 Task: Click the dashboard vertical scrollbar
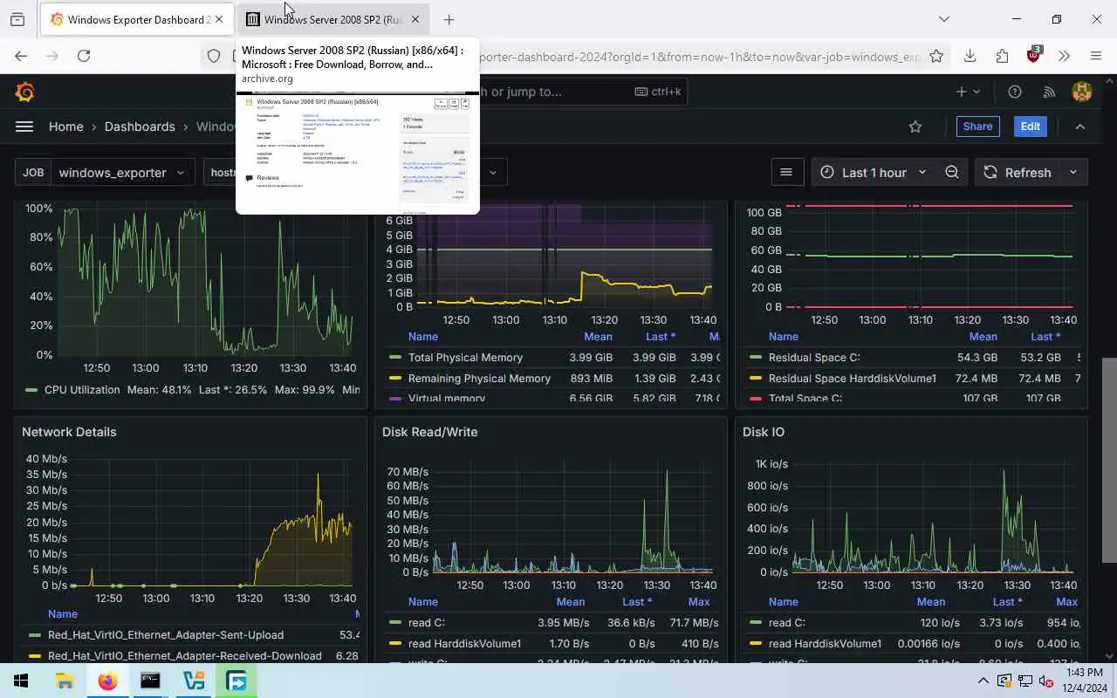pos(1109,460)
